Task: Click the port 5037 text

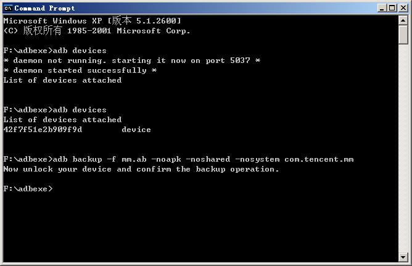Action: click(x=228, y=60)
